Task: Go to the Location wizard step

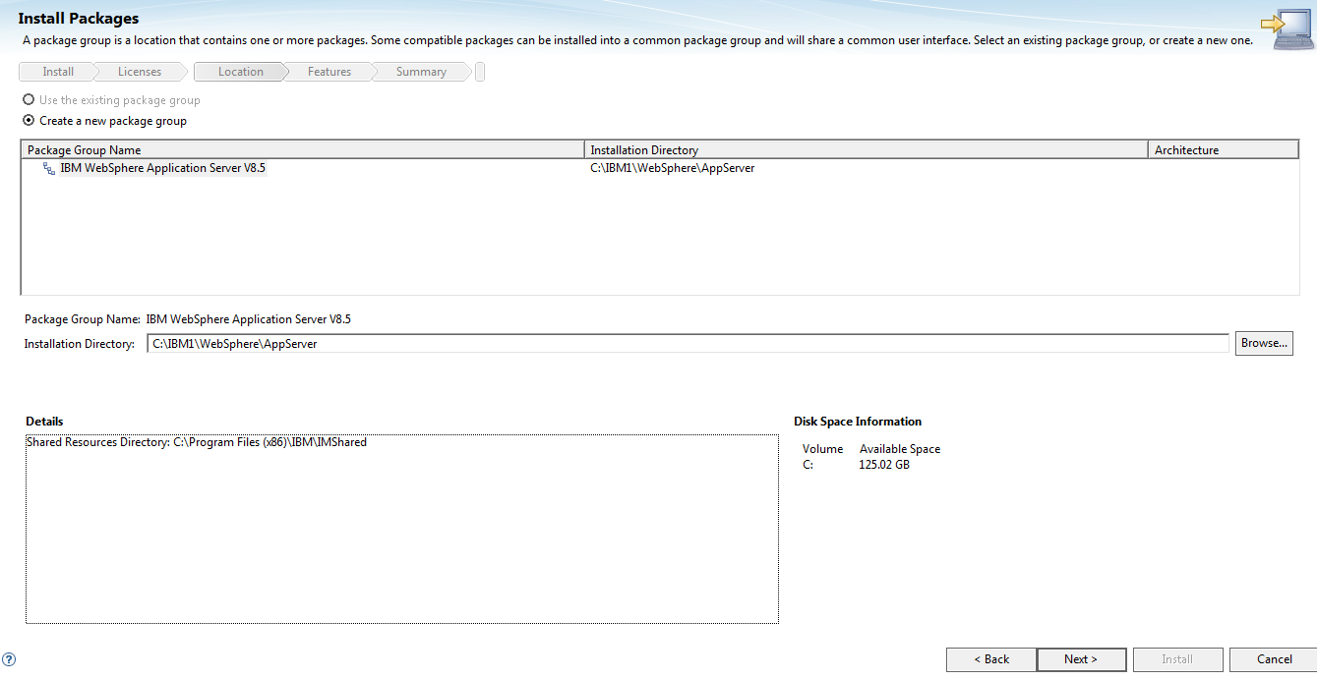Action: (241, 72)
